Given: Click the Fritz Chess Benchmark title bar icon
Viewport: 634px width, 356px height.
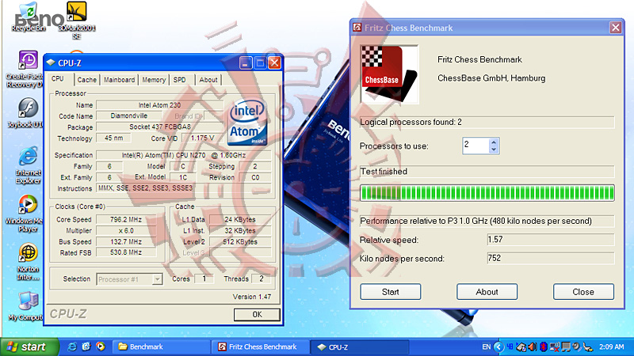Looking at the screenshot, I should (357, 28).
